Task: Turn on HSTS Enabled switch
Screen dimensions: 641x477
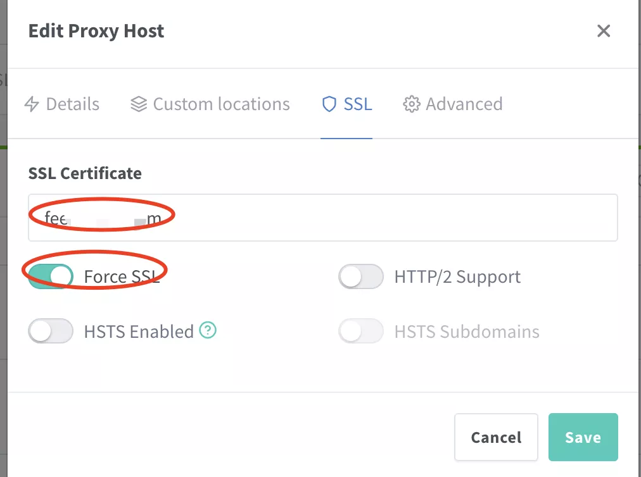Action: click(x=51, y=331)
